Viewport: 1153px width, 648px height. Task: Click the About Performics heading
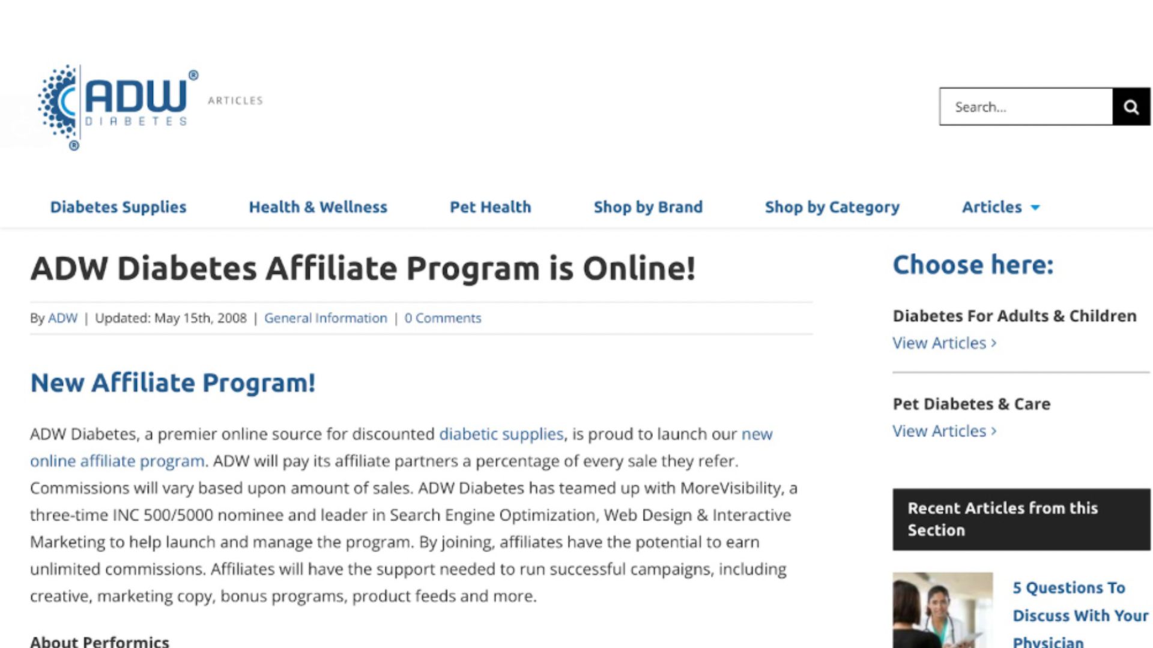pos(100,641)
